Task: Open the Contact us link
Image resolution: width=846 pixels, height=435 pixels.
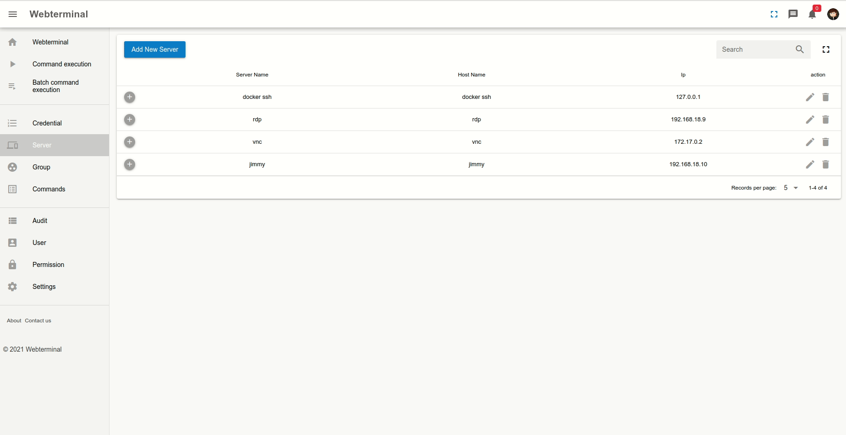Action: 38,321
